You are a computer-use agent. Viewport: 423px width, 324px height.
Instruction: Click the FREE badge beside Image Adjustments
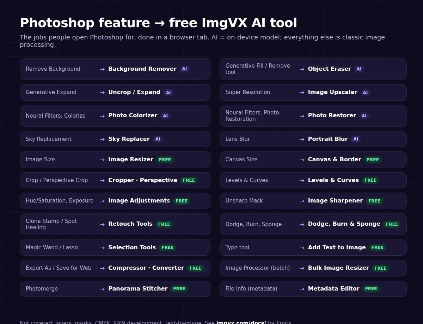pyautogui.click(x=182, y=201)
